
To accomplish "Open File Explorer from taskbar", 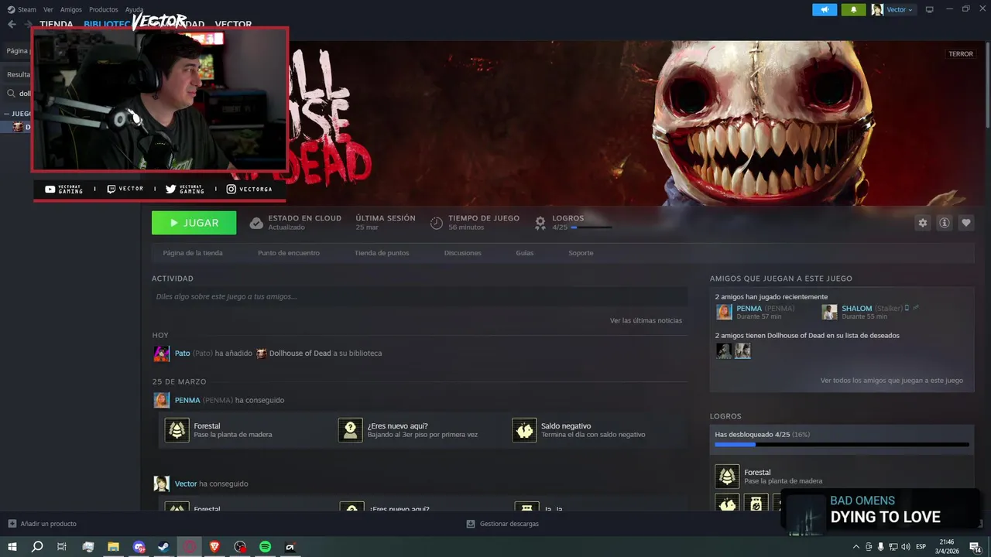I will coord(113,547).
